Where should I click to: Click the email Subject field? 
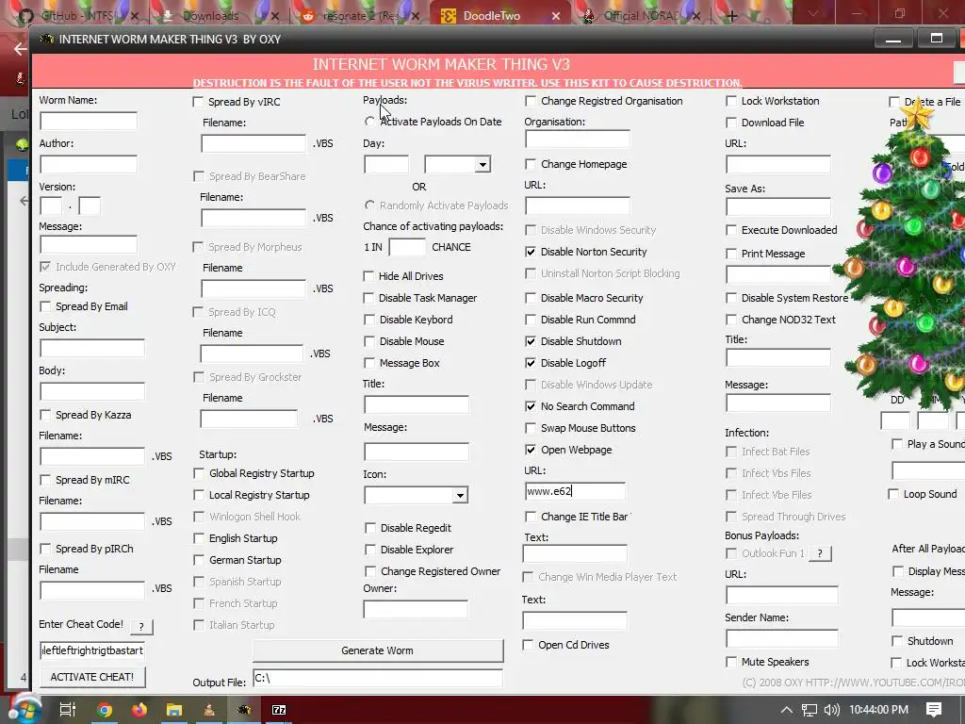coord(92,349)
